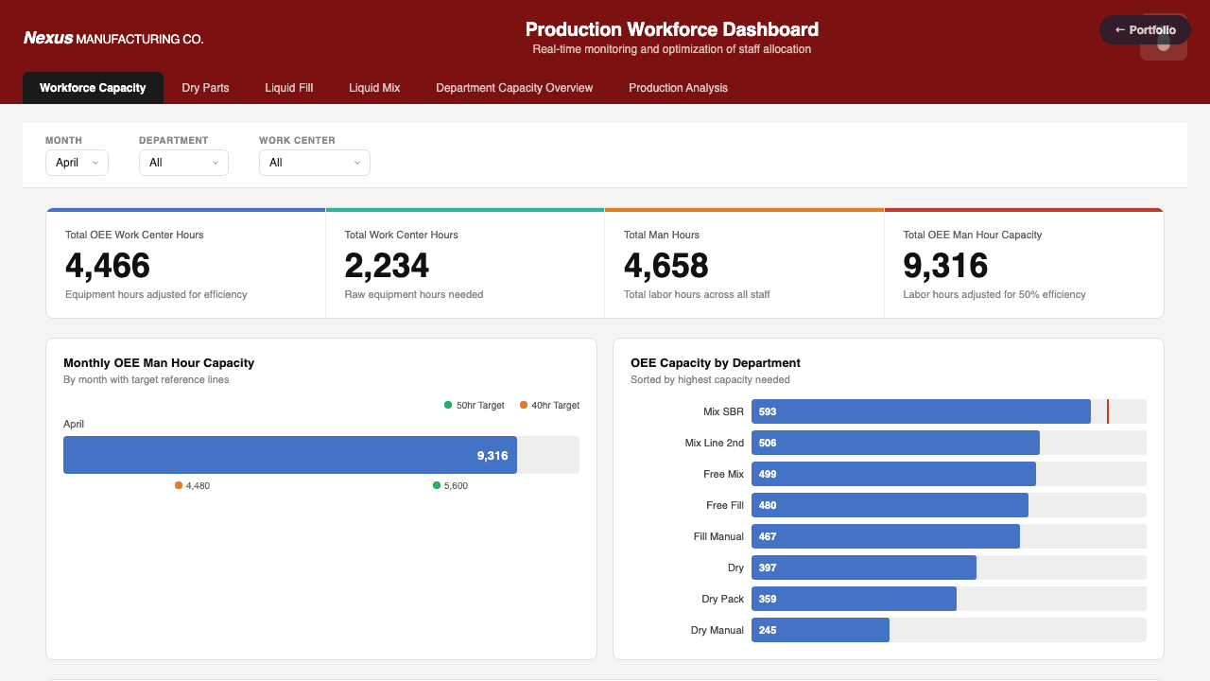Image resolution: width=1210 pixels, height=681 pixels.
Task: Click the orange 4,480 target dot
Action: (x=179, y=485)
